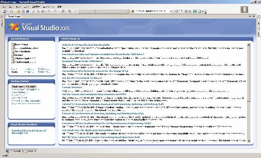Open the Unified C# 3.0 Specification link
Image resolution: width=261 pixels, height=158 pixels.
click(86, 45)
